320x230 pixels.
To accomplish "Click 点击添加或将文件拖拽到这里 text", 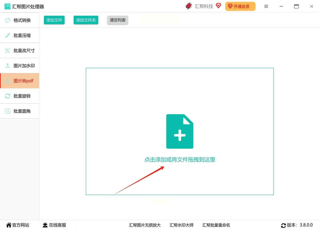I will coord(180,160).
